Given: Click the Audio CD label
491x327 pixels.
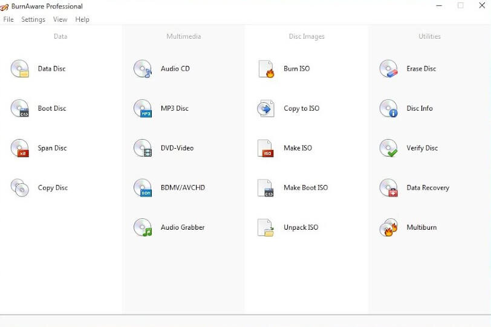Looking at the screenshot, I should (175, 68).
